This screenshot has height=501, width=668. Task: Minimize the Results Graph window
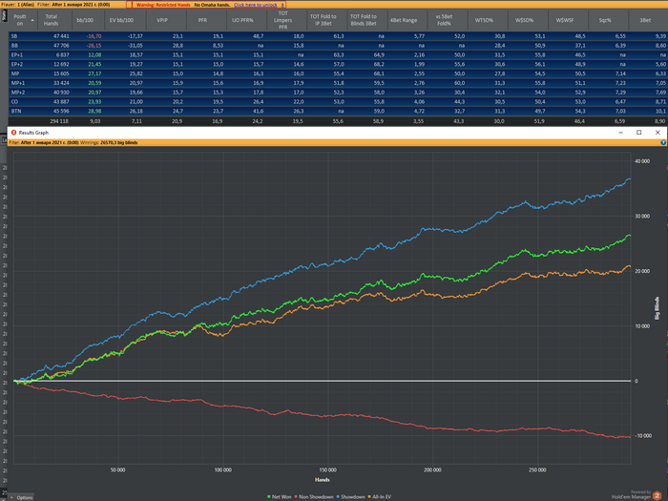(620, 133)
